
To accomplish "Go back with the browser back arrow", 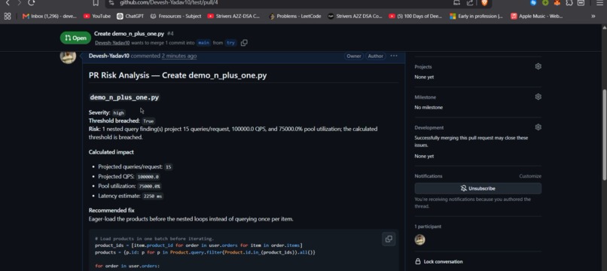I will pyautogui.click(x=8, y=3).
